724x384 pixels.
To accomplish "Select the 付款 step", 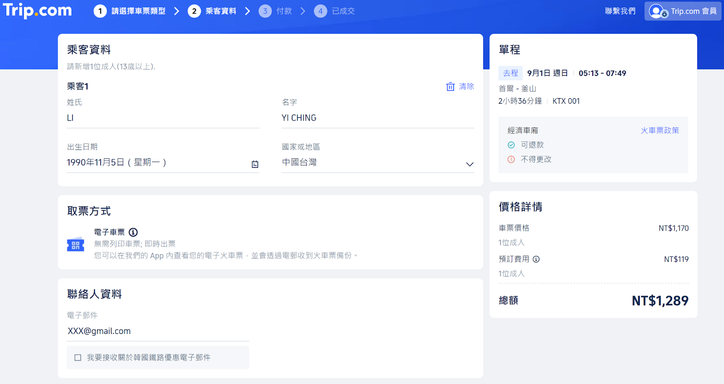I will coord(284,11).
